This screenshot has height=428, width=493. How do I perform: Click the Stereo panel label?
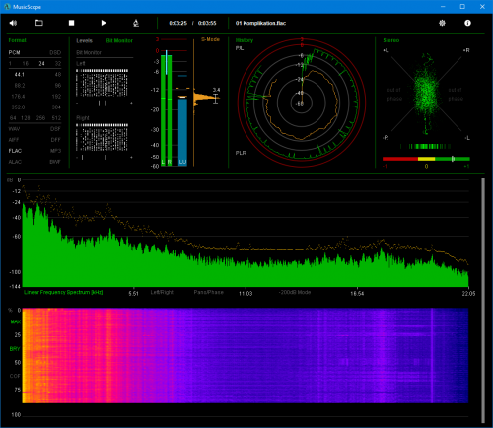391,40
